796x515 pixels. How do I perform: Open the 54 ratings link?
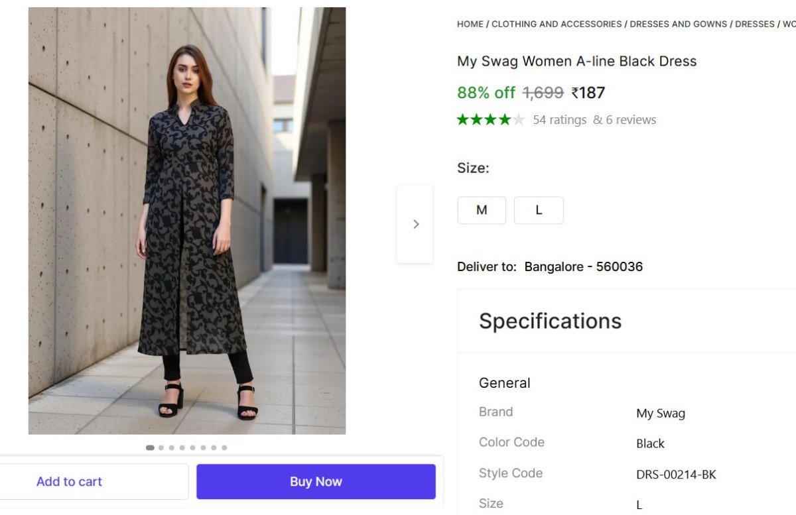[x=559, y=120]
